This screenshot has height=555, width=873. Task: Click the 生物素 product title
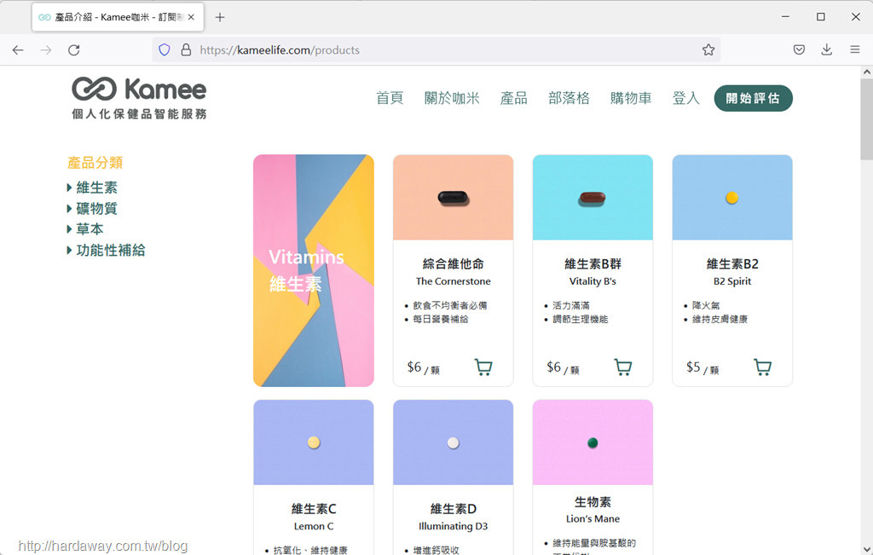click(x=593, y=502)
